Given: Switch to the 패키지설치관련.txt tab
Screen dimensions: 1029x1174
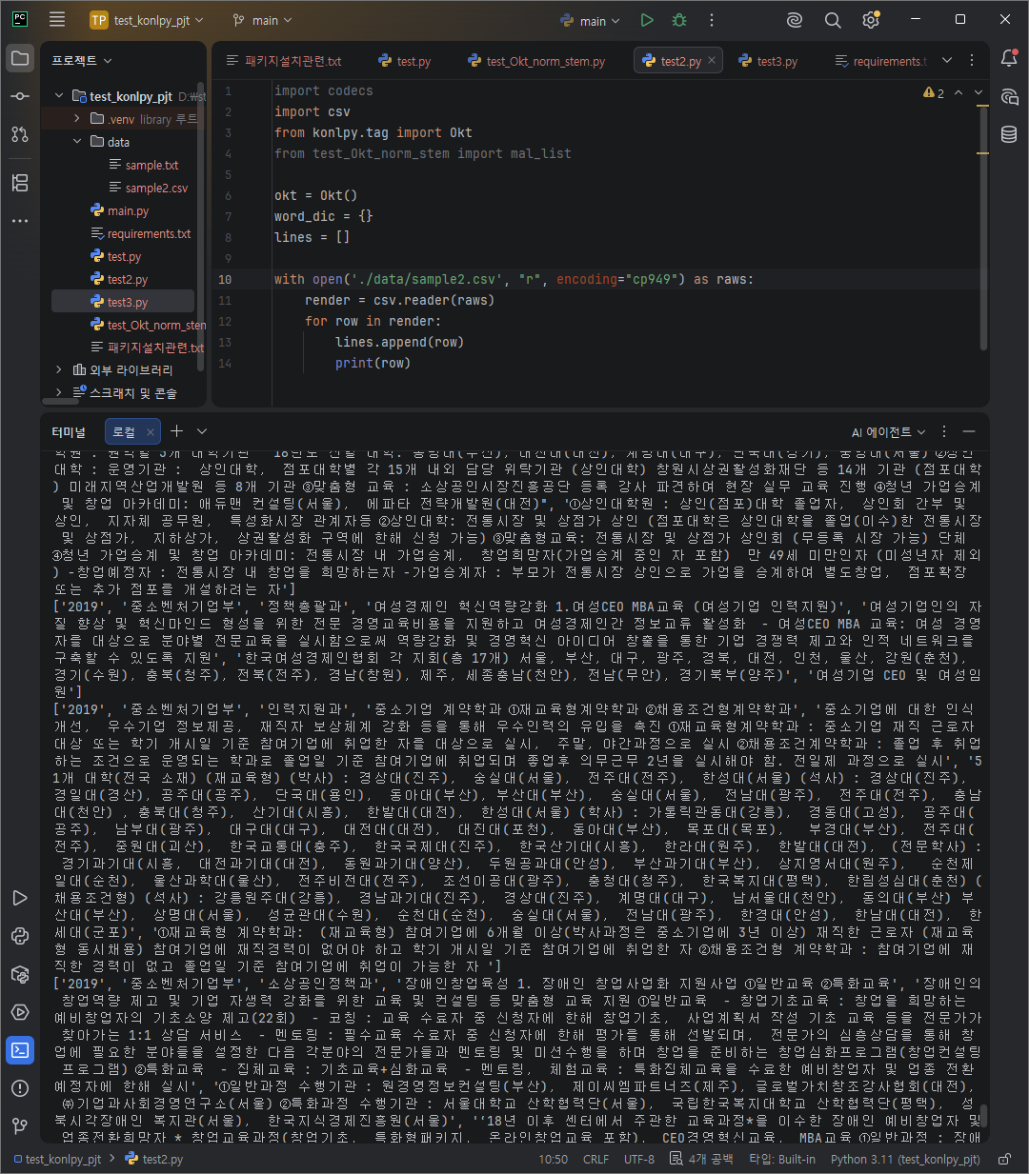Looking at the screenshot, I should (x=284, y=61).
